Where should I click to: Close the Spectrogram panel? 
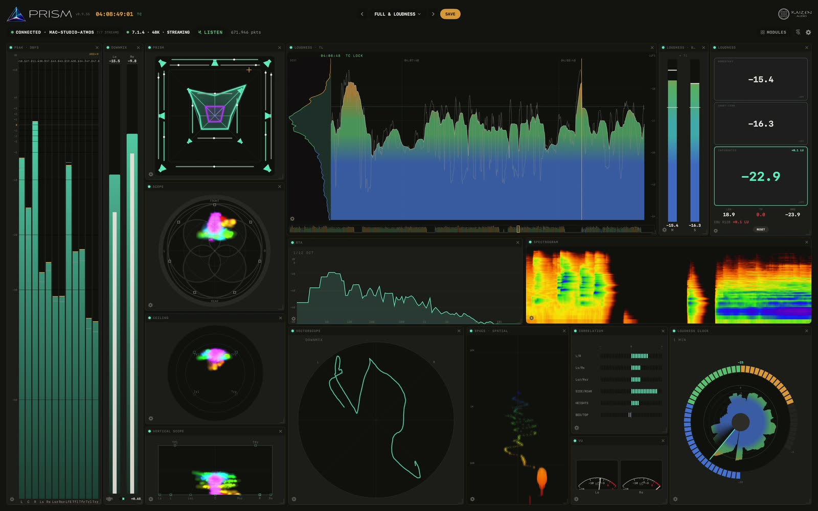807,242
